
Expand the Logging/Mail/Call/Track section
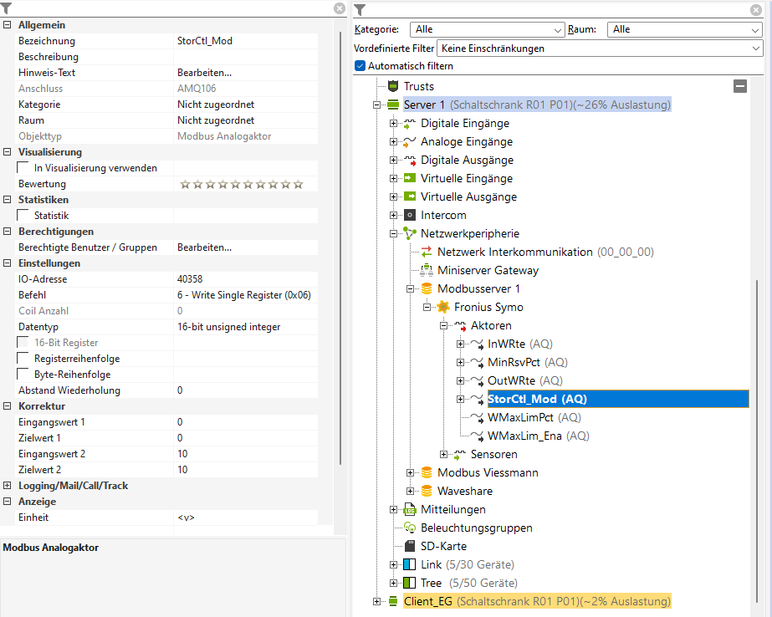pos(8,486)
